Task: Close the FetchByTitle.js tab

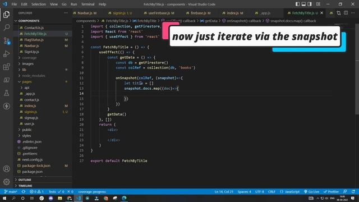Action: coord(321,13)
